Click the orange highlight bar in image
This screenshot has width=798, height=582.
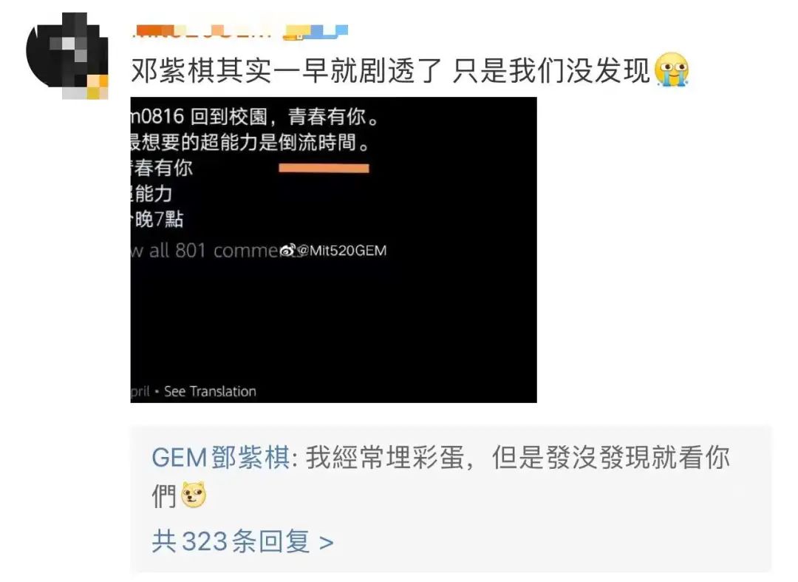pyautogui.click(x=324, y=168)
